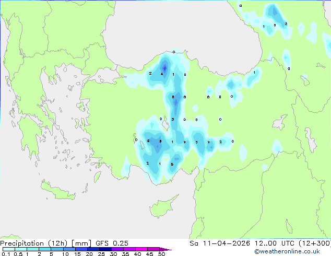The width and height of the screenshot is (331, 256).
Task: Click the 1–2 mm legend swatch
Action: pos(33,249)
